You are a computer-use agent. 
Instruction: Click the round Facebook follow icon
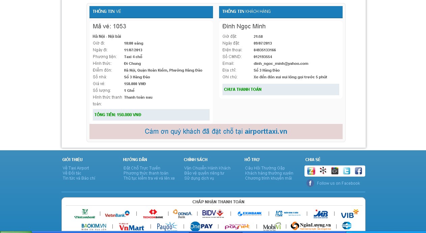click(310, 183)
